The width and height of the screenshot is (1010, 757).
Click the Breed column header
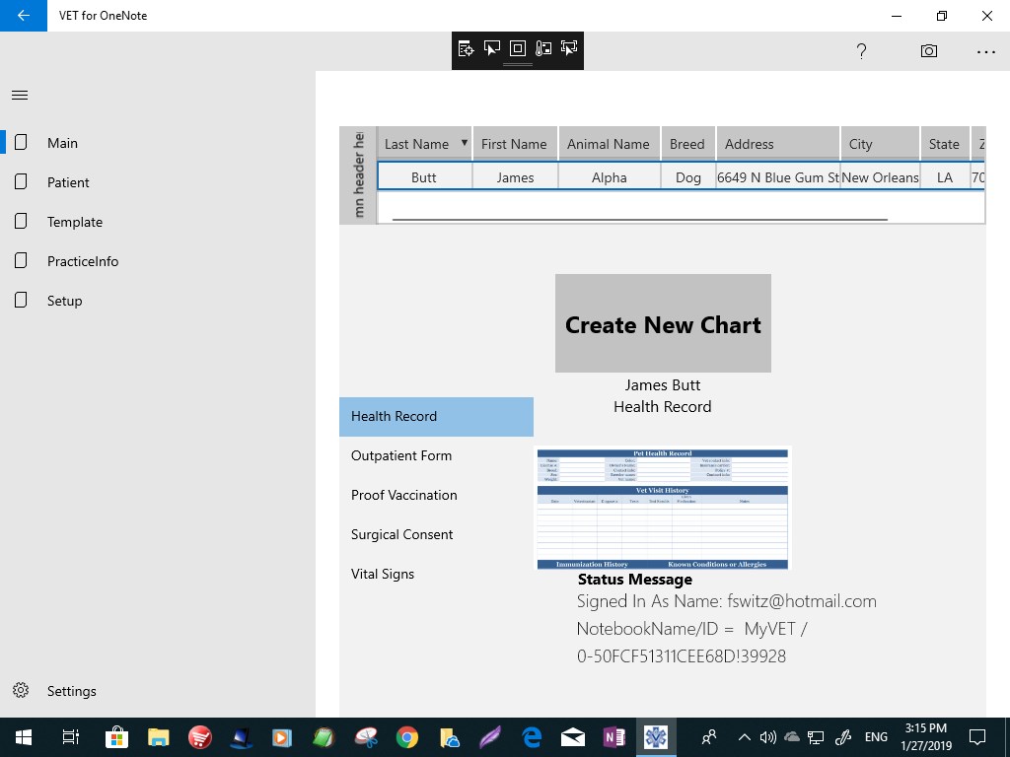point(687,144)
